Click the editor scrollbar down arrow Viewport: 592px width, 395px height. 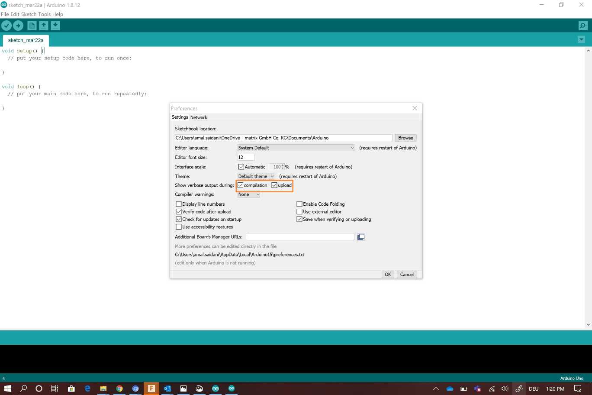pos(588,325)
